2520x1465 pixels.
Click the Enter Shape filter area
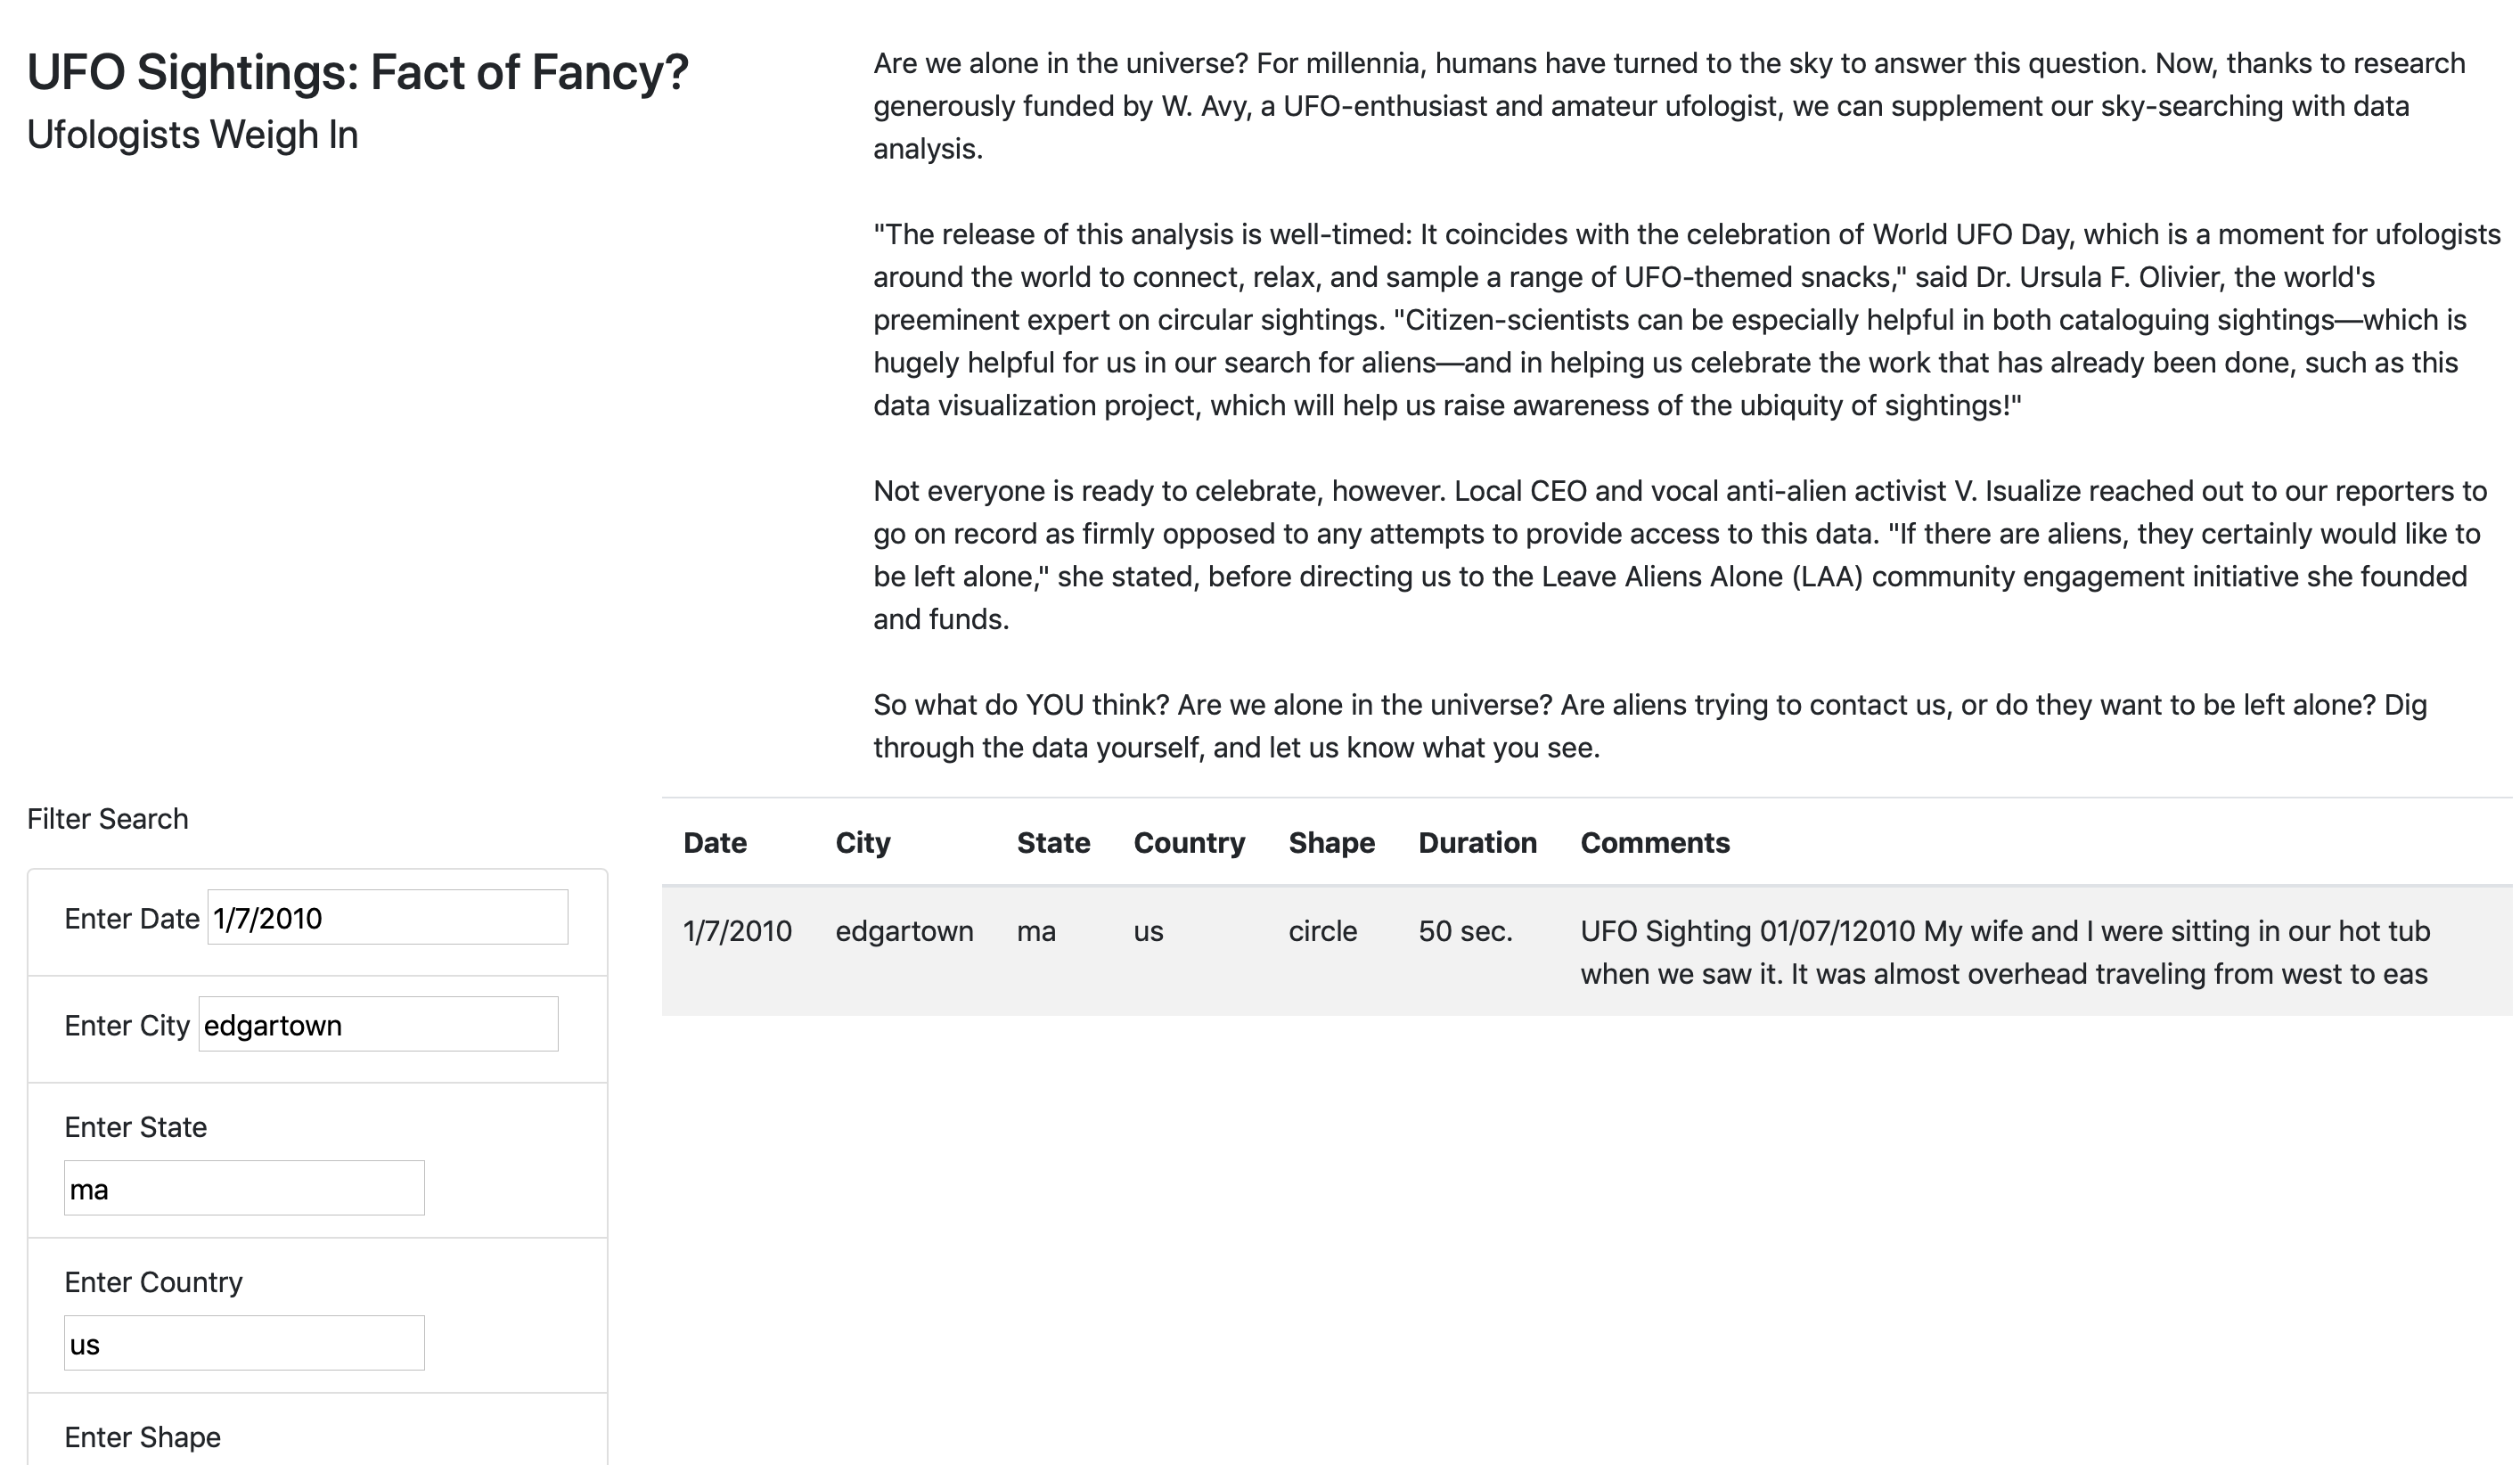tap(143, 1437)
